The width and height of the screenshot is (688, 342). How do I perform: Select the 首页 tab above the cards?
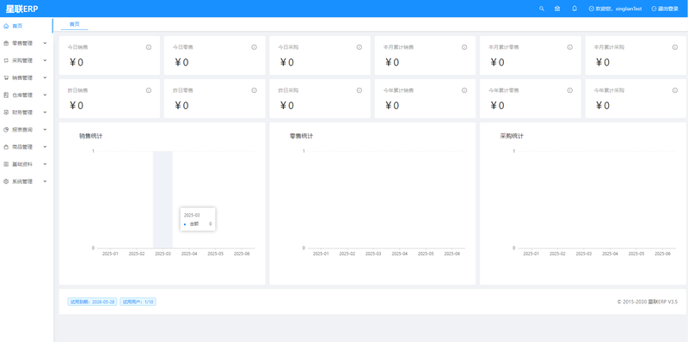[x=75, y=25]
